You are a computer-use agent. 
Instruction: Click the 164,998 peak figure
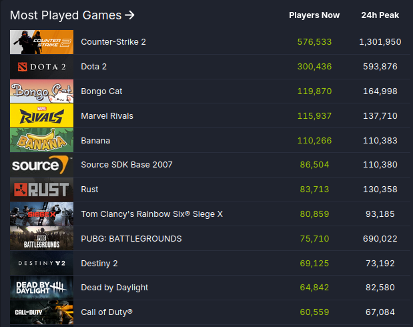[380, 91]
